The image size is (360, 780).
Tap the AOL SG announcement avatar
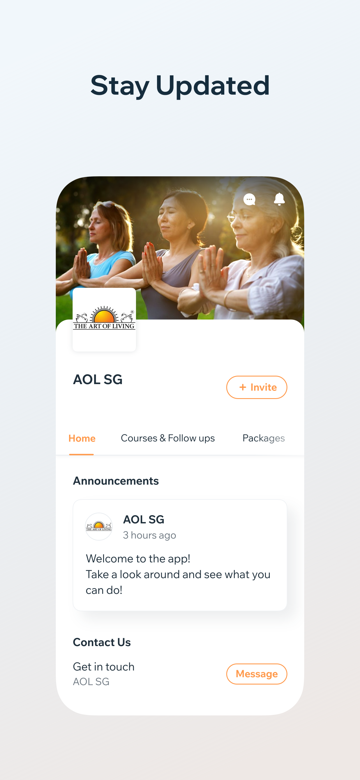click(x=99, y=526)
